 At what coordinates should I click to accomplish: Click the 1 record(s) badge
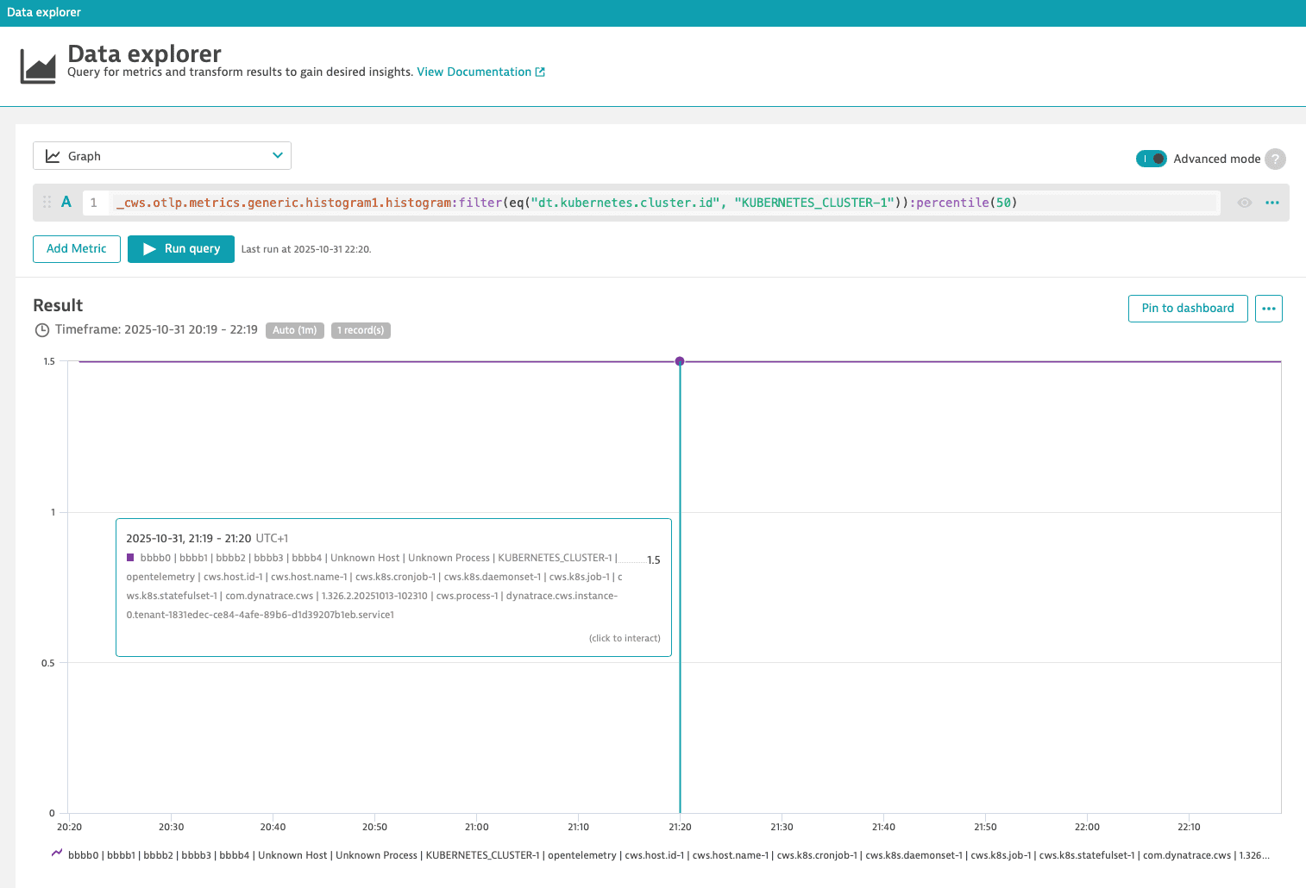(x=361, y=330)
